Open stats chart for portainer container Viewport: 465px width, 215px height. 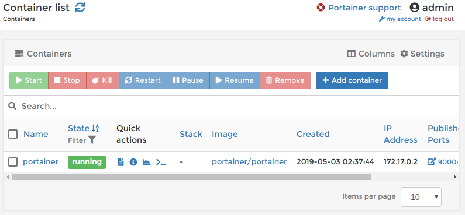[146, 162]
